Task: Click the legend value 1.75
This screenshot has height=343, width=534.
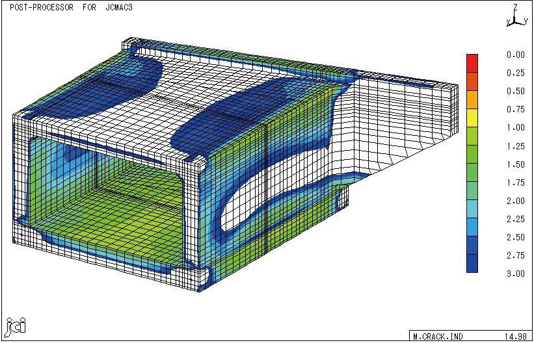Action: [x=515, y=183]
